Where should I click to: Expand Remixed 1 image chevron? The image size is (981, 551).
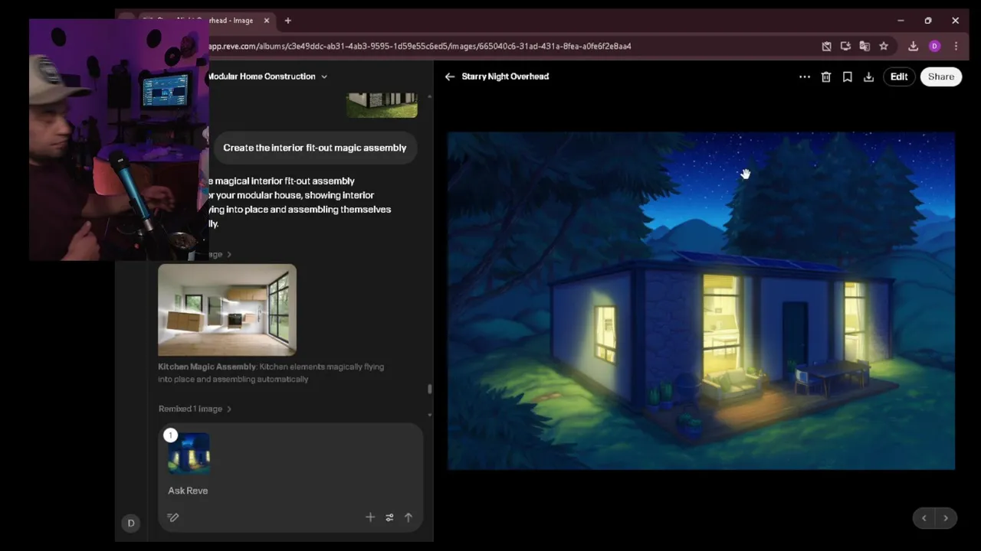(229, 409)
